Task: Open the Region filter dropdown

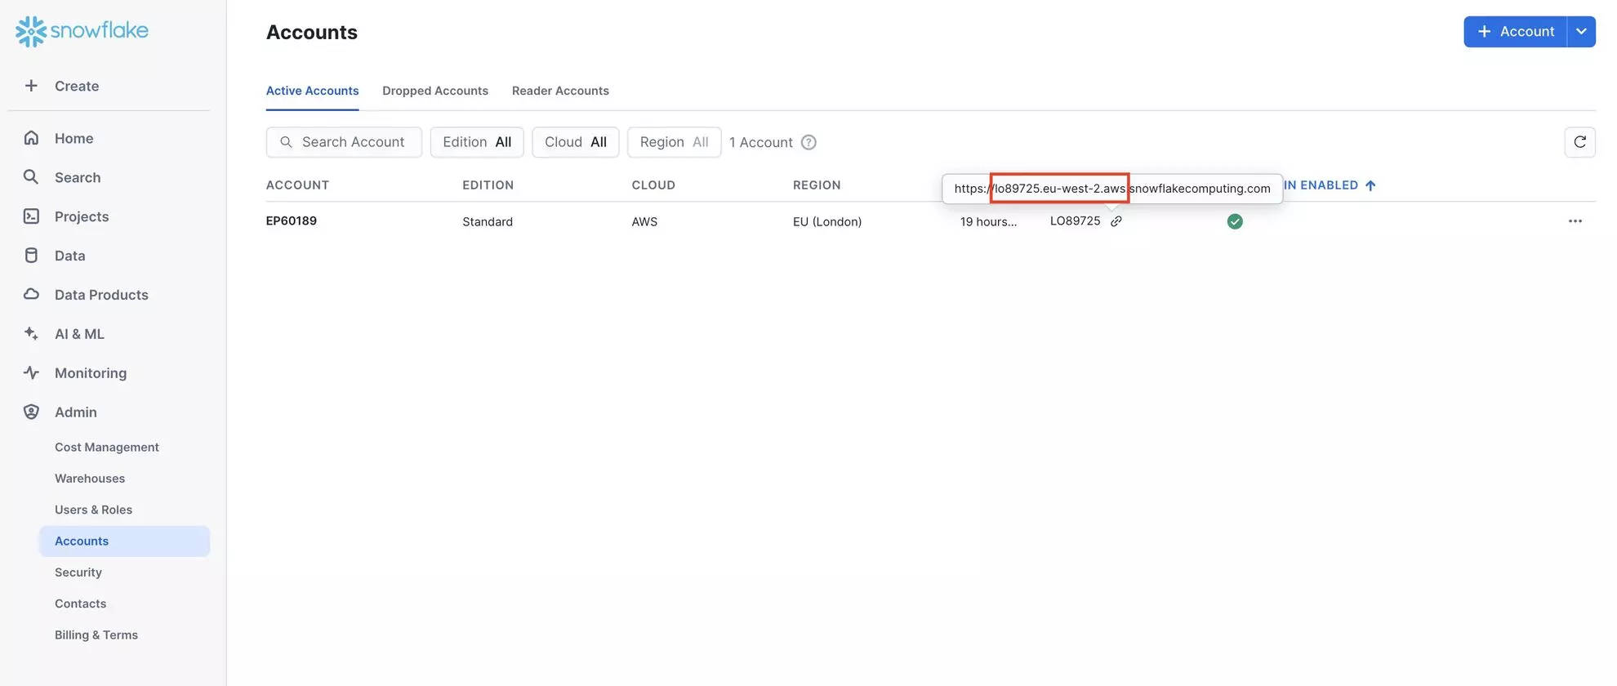Action: 674,142
